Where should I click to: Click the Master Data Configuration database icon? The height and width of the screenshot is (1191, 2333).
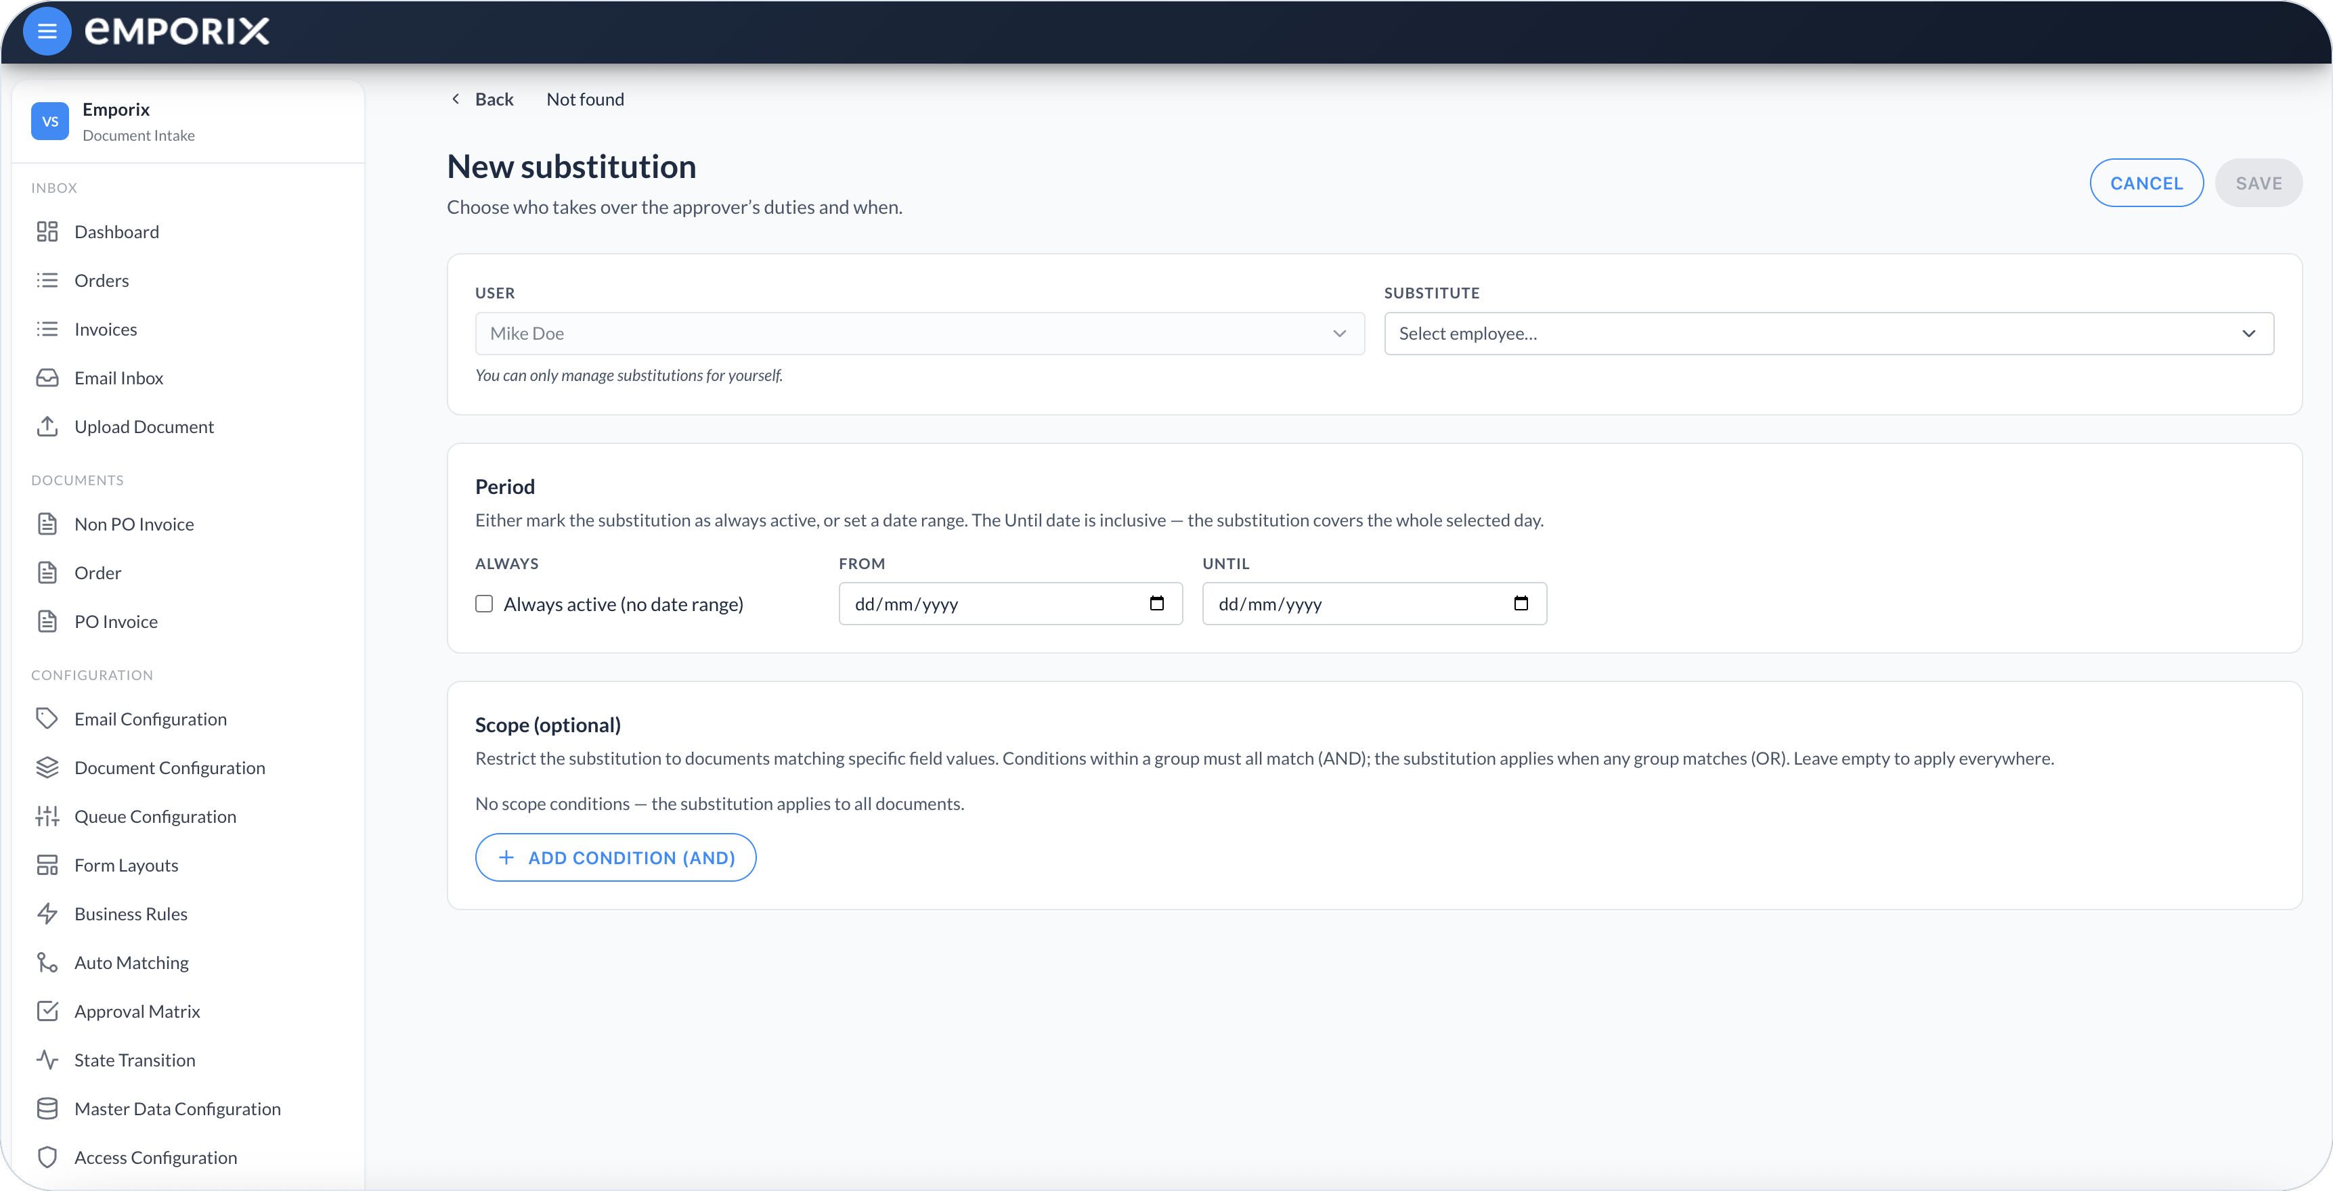point(47,1108)
